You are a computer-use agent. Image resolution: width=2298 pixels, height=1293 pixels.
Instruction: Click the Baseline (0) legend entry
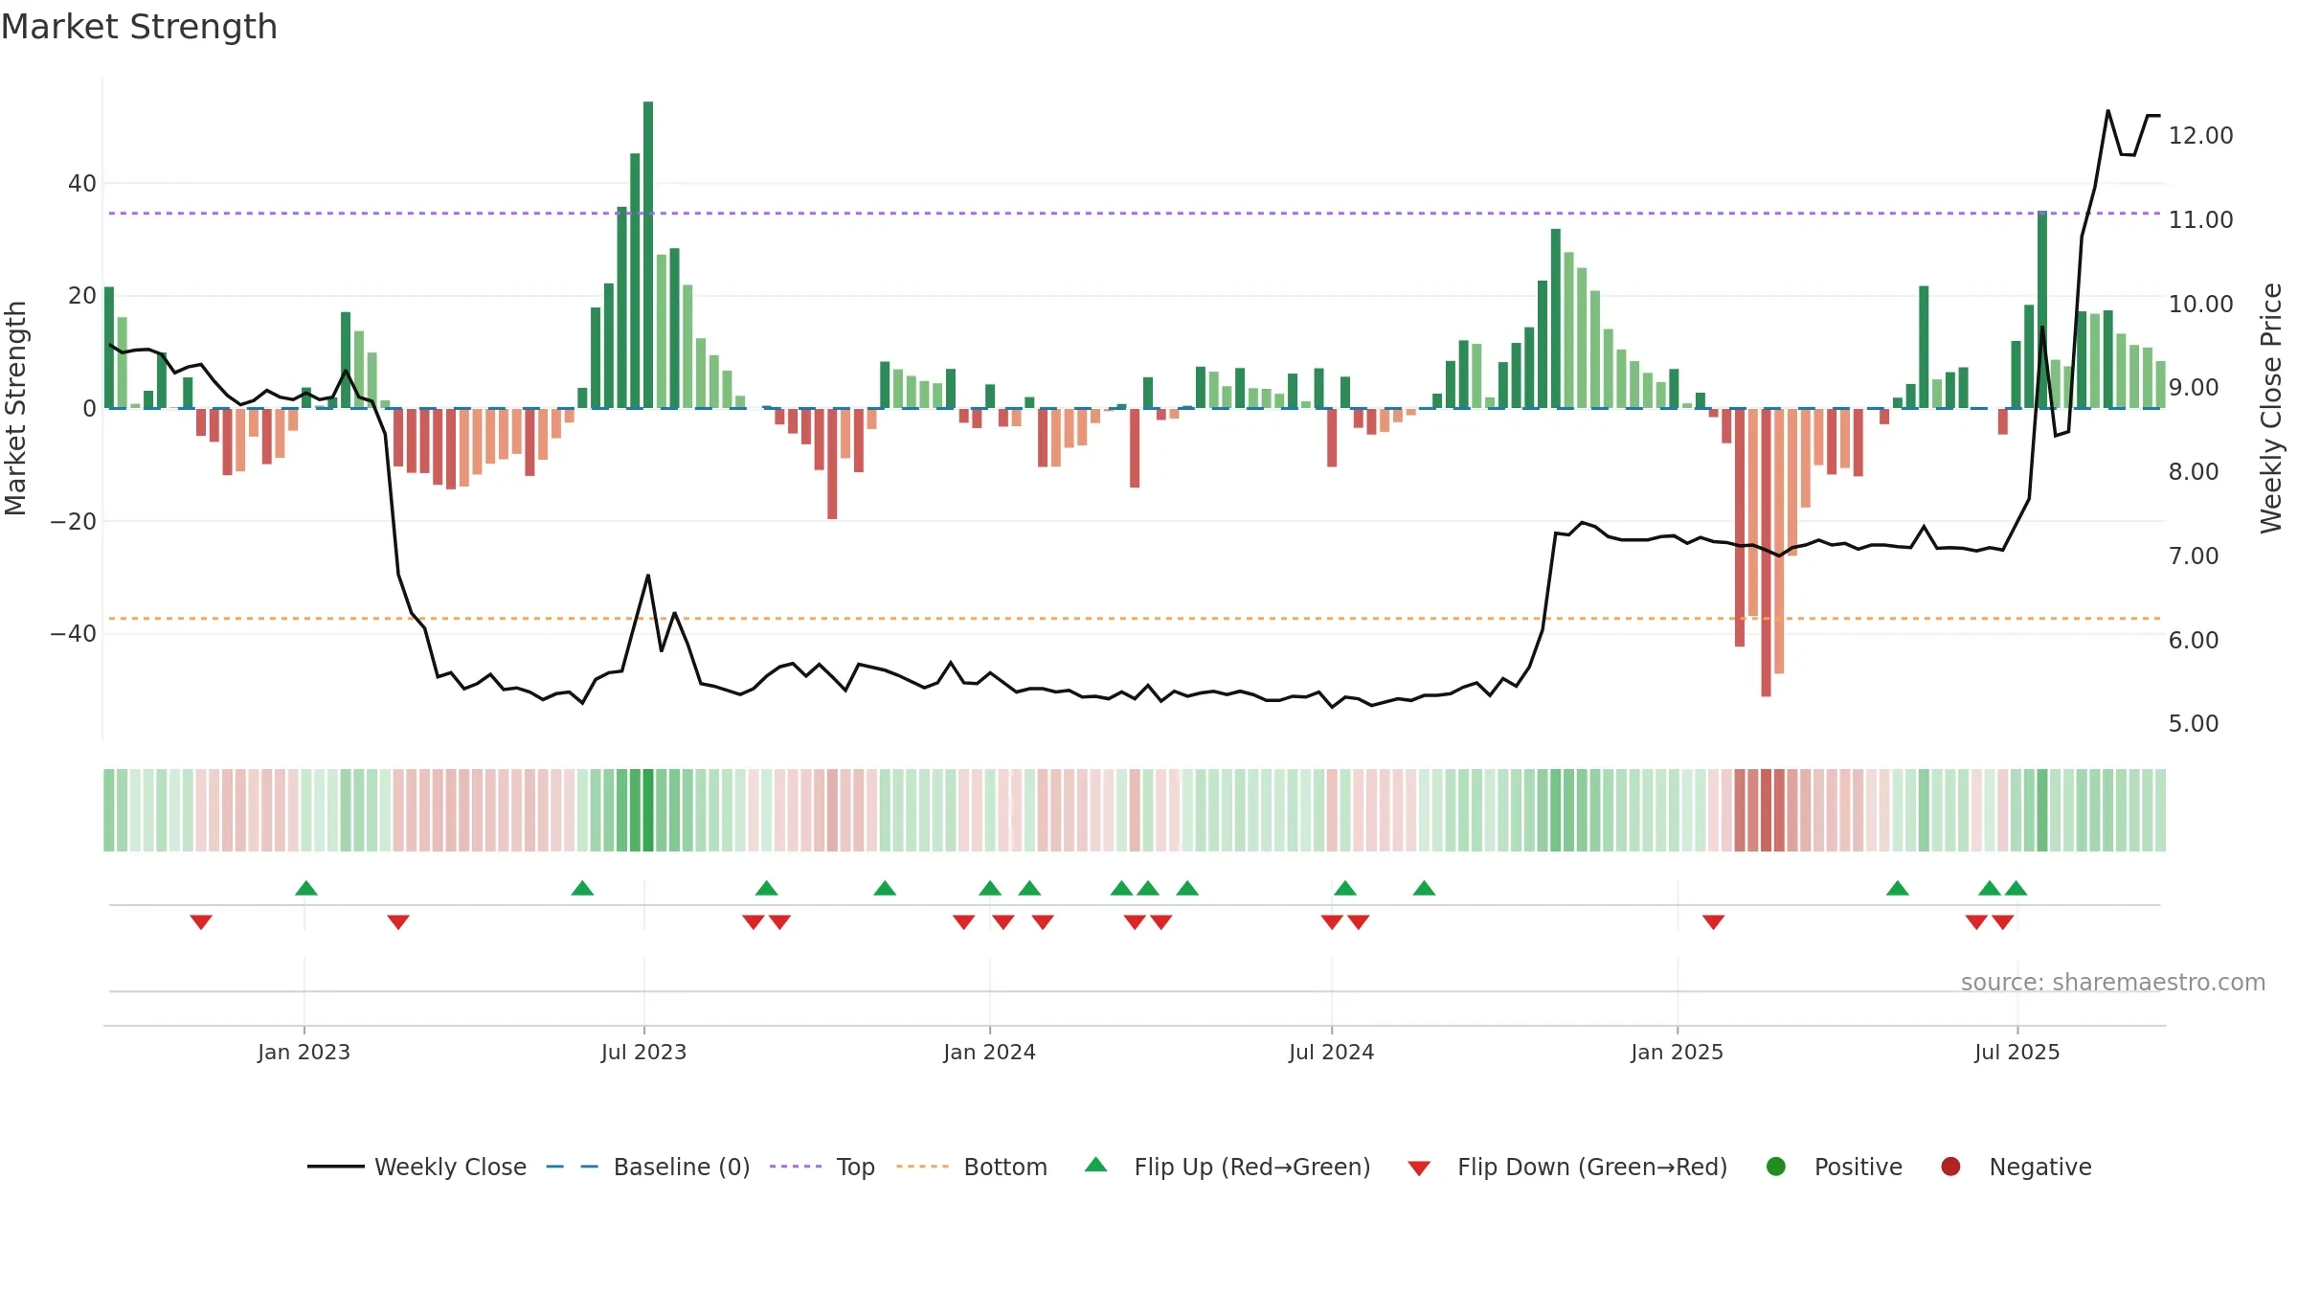tap(648, 1167)
